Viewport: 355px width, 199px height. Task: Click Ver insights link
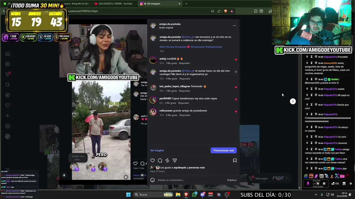pos(157,150)
